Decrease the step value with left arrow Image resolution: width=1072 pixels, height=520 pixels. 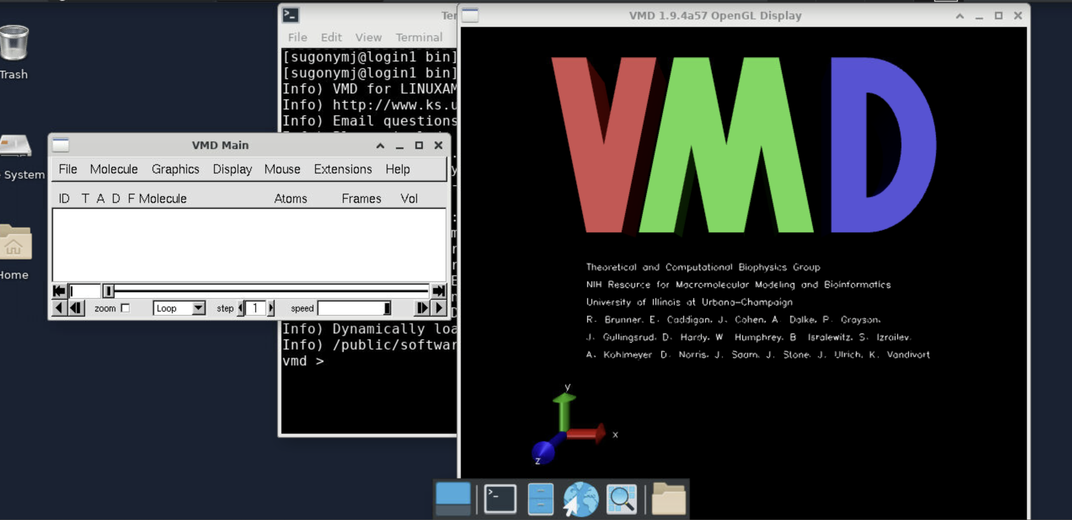point(241,308)
